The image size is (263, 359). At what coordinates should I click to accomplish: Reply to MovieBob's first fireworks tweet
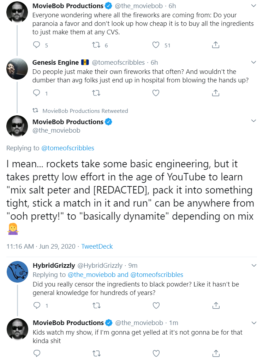pos(37,45)
